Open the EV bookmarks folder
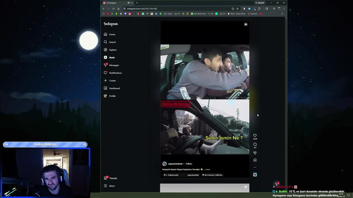Image resolution: width=353 pixels, height=198 pixels. [x=223, y=14]
